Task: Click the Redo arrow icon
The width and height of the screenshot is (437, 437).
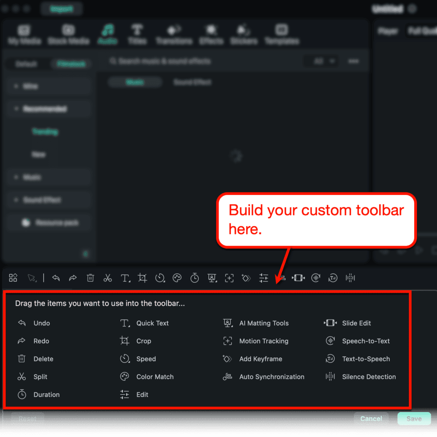Action: [x=21, y=341]
